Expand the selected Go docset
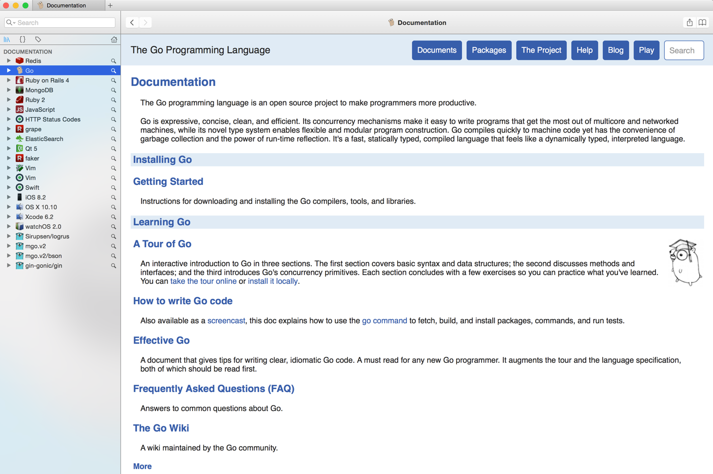This screenshot has width=713, height=474. pos(9,71)
